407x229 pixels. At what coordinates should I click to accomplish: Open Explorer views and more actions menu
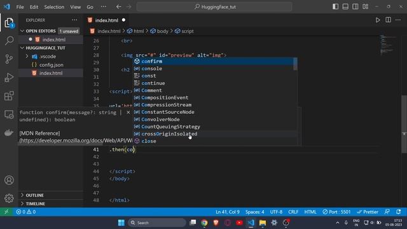(x=74, y=20)
